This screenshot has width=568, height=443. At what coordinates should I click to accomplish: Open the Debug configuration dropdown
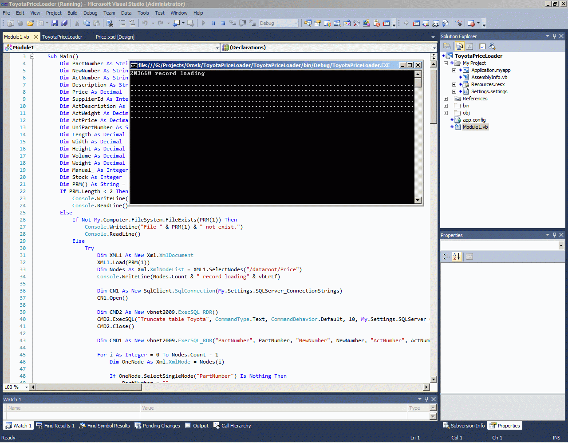(296, 23)
